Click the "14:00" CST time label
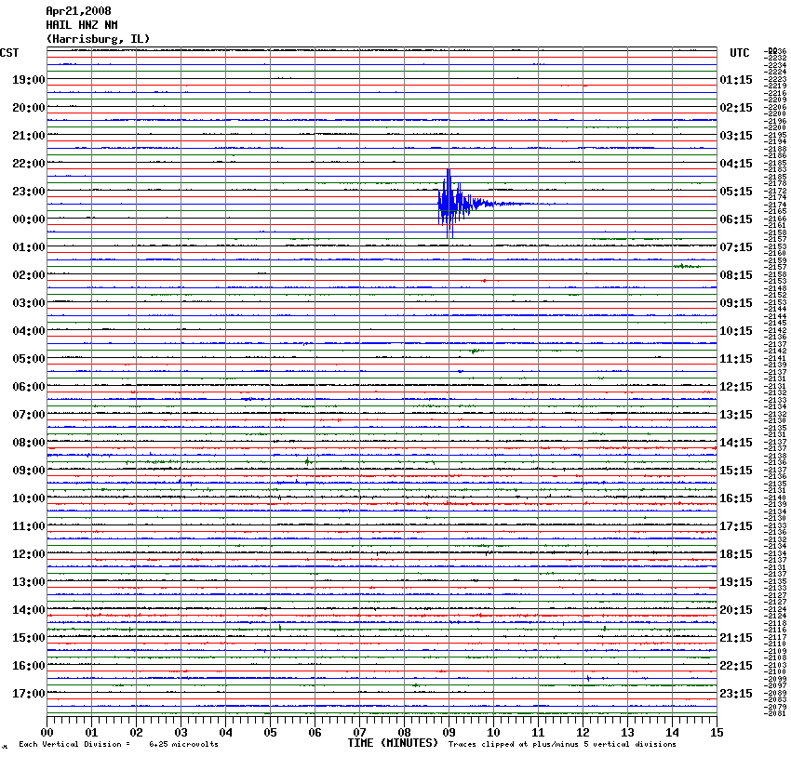 [x=29, y=610]
